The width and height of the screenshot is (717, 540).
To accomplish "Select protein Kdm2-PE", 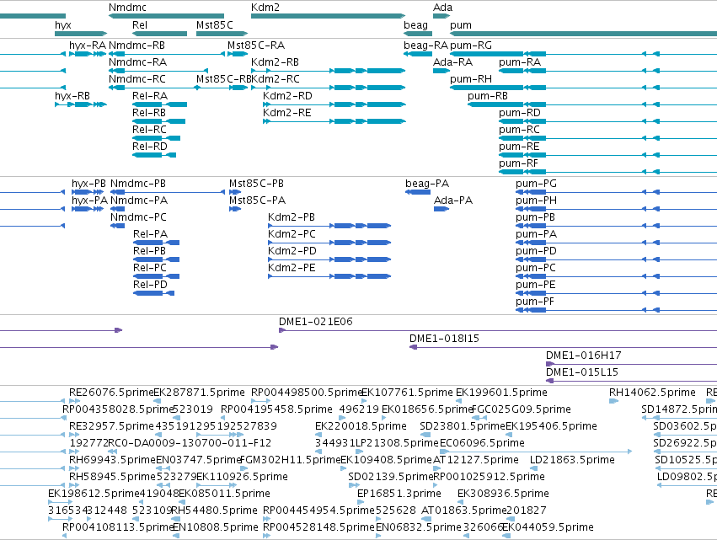I will click(292, 268).
